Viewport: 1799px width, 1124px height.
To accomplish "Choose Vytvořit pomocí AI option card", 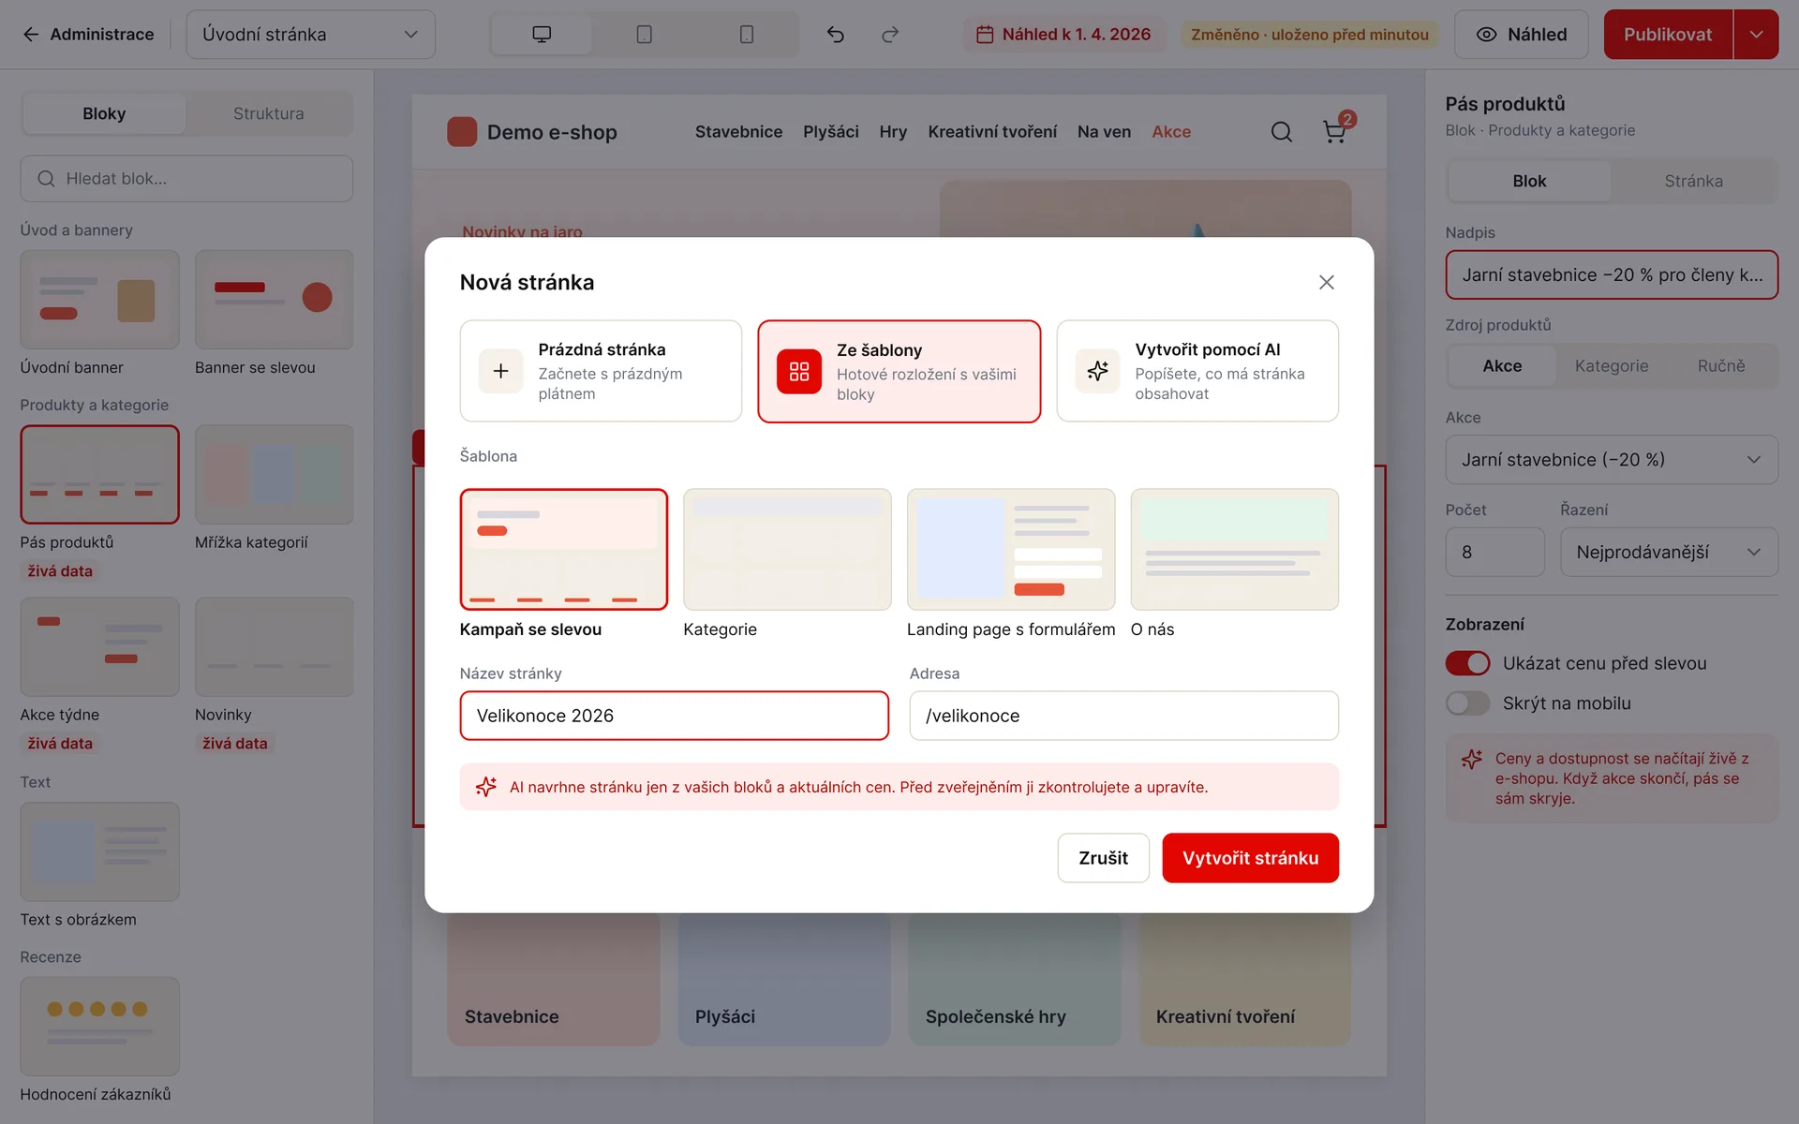I will [1197, 371].
